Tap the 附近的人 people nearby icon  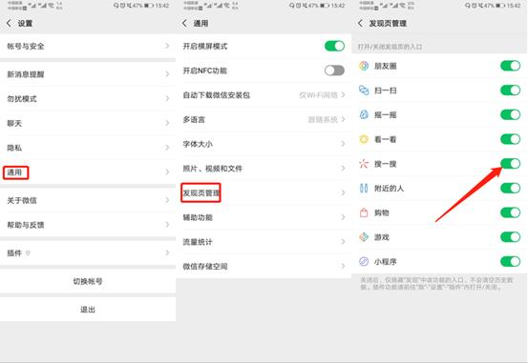[x=364, y=189]
